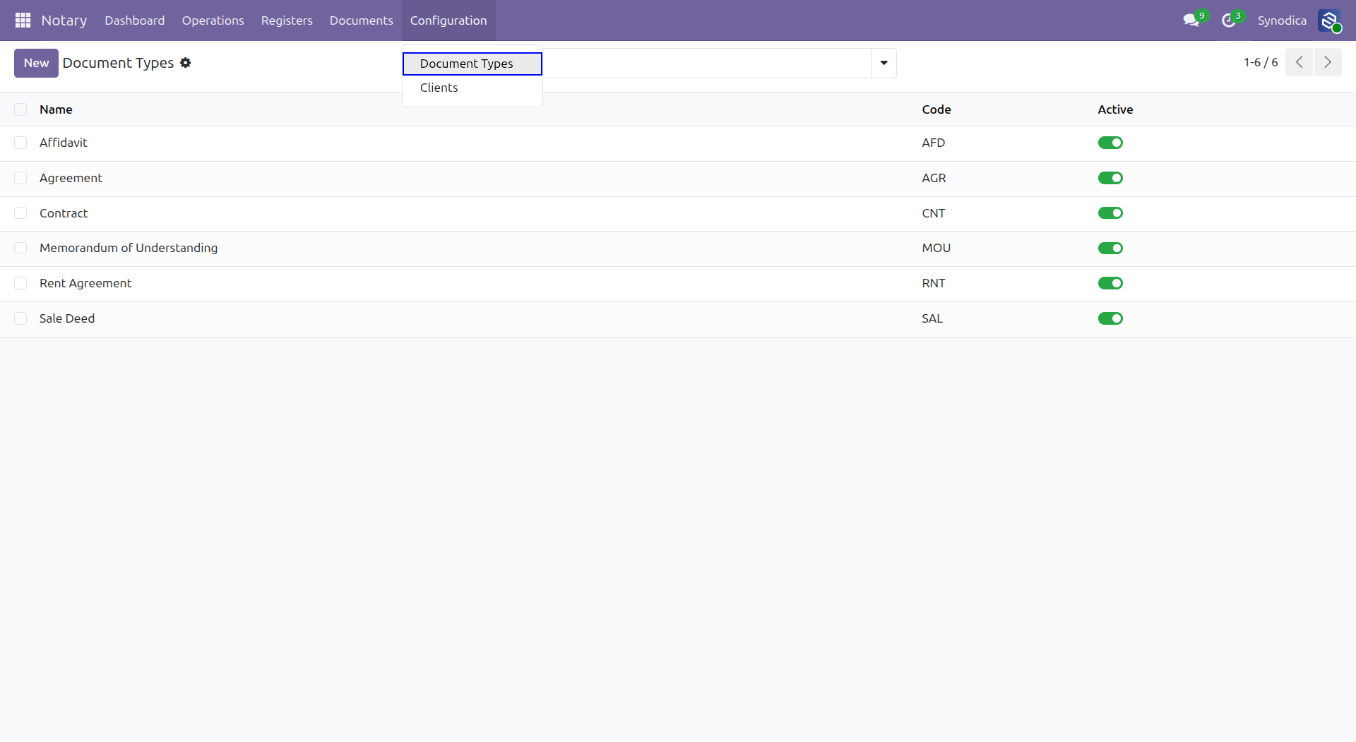Open the Operations menu
This screenshot has height=742, width=1356.
click(213, 20)
